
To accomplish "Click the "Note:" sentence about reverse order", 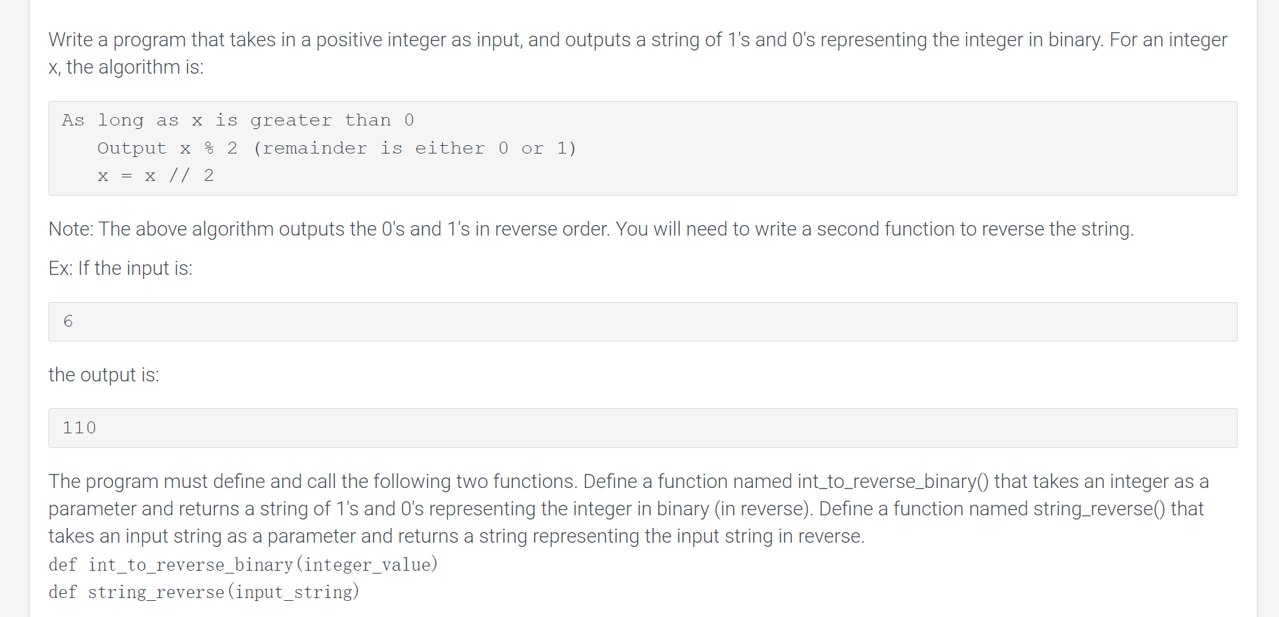I will pyautogui.click(x=591, y=229).
